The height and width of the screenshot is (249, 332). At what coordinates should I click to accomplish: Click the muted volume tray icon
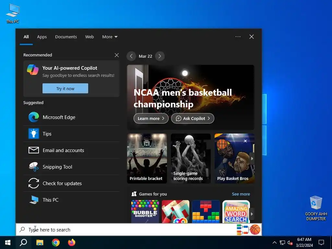coord(290,243)
